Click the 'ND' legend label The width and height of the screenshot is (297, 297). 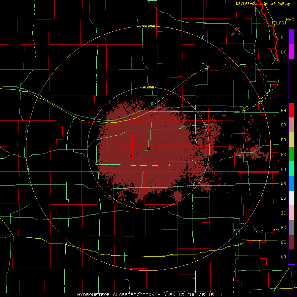(x=283, y=257)
